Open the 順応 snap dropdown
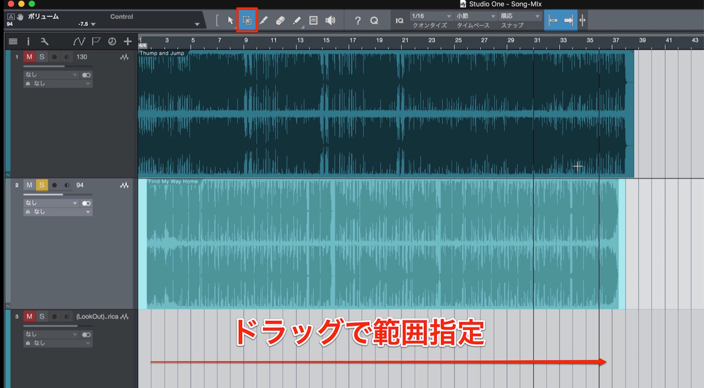The image size is (704, 388). (x=520, y=16)
